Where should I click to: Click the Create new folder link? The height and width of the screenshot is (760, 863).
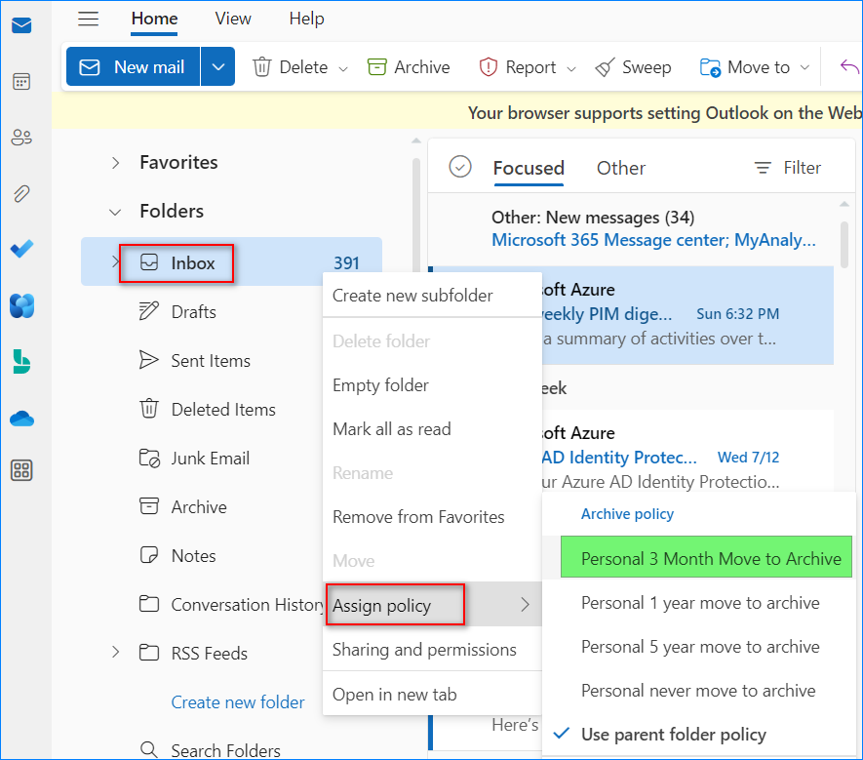click(238, 702)
